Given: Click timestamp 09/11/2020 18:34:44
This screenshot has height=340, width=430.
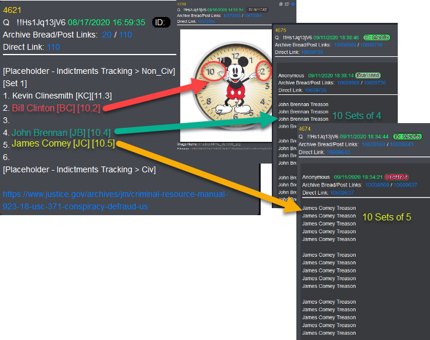Looking at the screenshot, I should (364, 137).
